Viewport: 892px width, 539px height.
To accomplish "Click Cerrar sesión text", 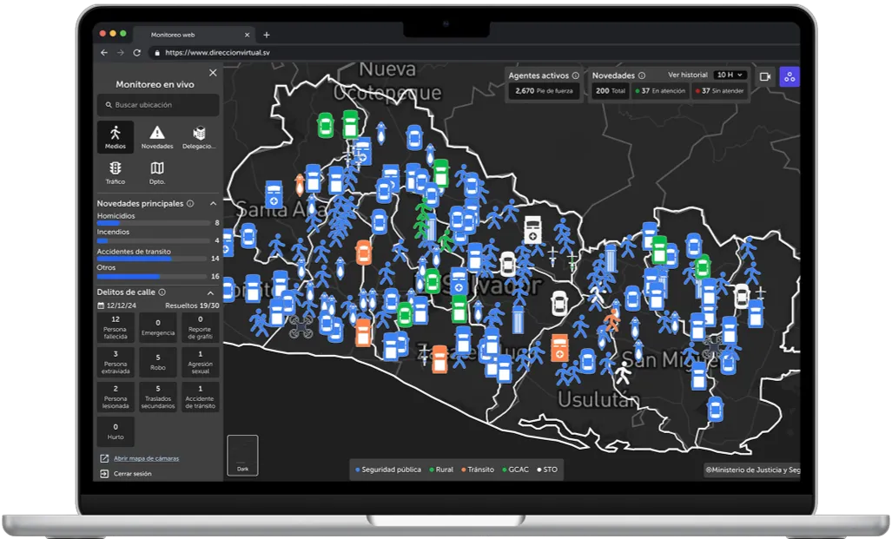I will click(x=133, y=474).
